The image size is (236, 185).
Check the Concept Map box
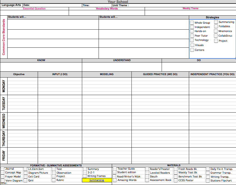[2, 173]
